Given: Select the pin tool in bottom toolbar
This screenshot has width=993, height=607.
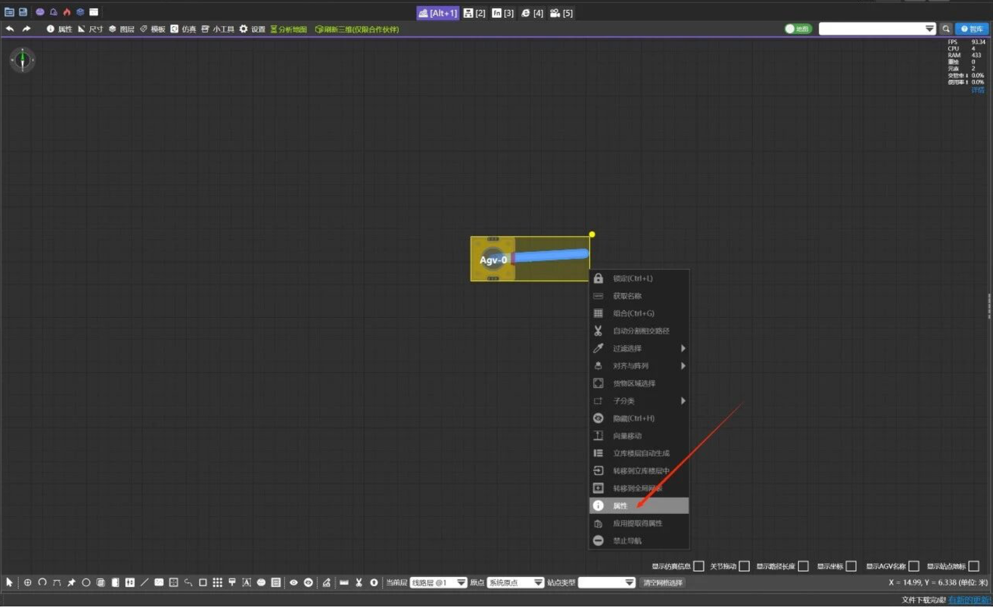Looking at the screenshot, I should [x=71, y=583].
